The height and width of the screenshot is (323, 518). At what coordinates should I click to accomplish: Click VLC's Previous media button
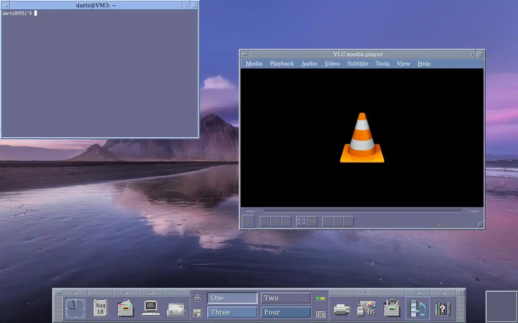pos(265,221)
